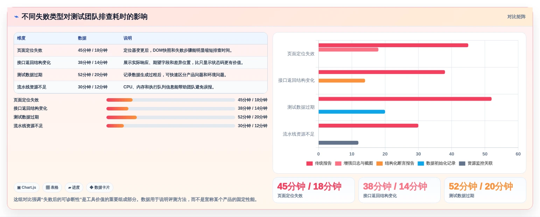Click chart axis label 流水线资源不足
The height and width of the screenshot is (217, 540).
click(x=299, y=134)
